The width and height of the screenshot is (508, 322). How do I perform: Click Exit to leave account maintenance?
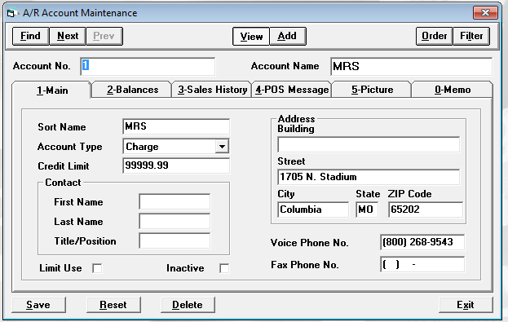(x=466, y=305)
